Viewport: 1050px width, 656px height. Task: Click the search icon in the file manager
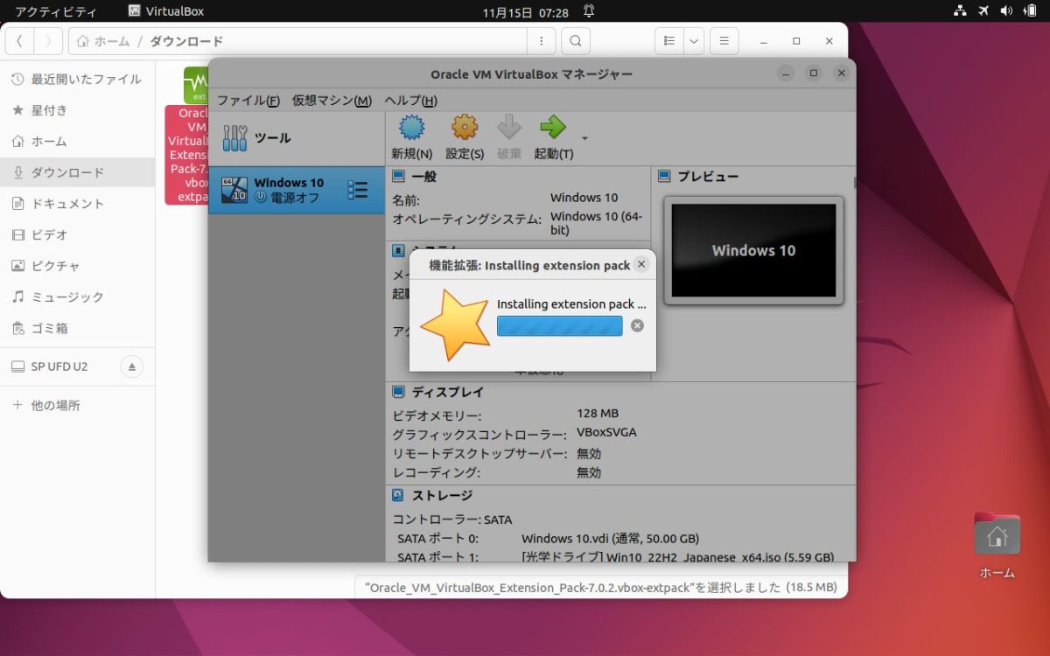575,40
